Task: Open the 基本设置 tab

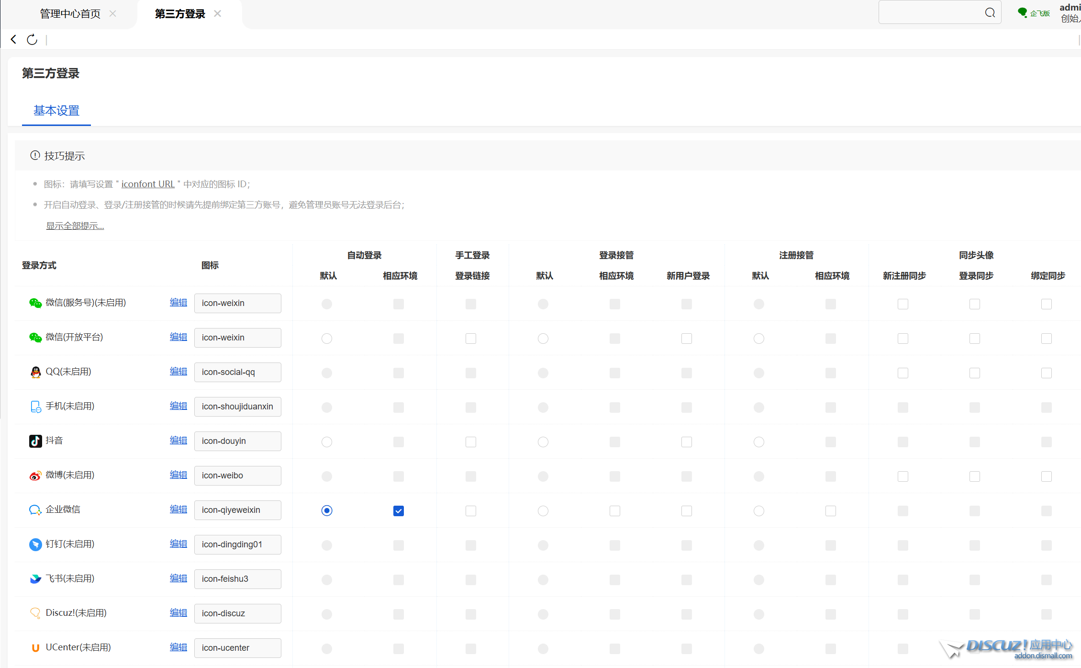Action: [56, 111]
